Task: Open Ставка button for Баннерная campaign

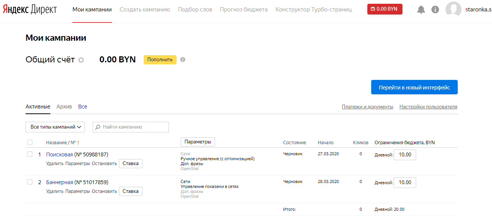Action: (131, 191)
